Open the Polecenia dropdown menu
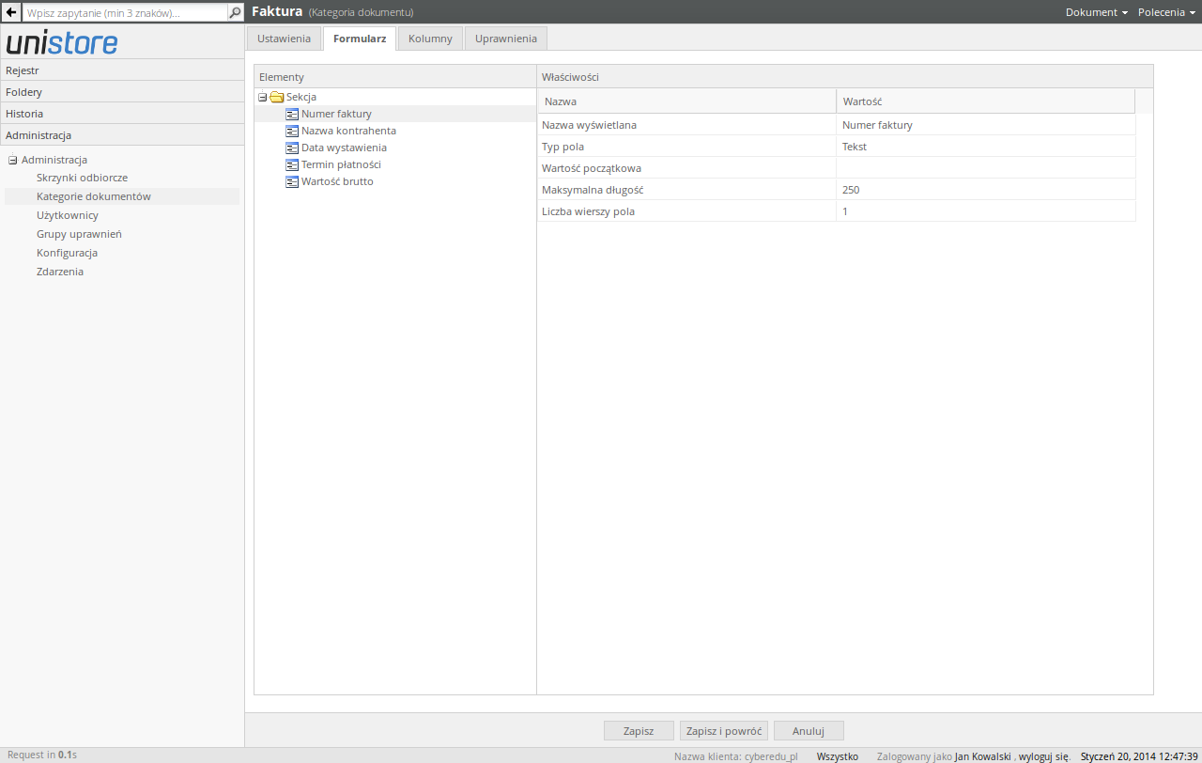The width and height of the screenshot is (1202, 763). tap(1166, 12)
